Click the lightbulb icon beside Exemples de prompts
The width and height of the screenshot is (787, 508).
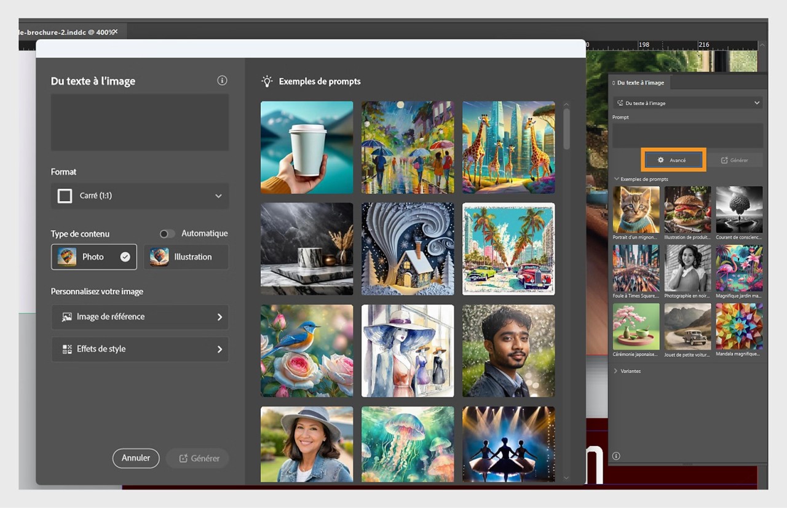266,81
